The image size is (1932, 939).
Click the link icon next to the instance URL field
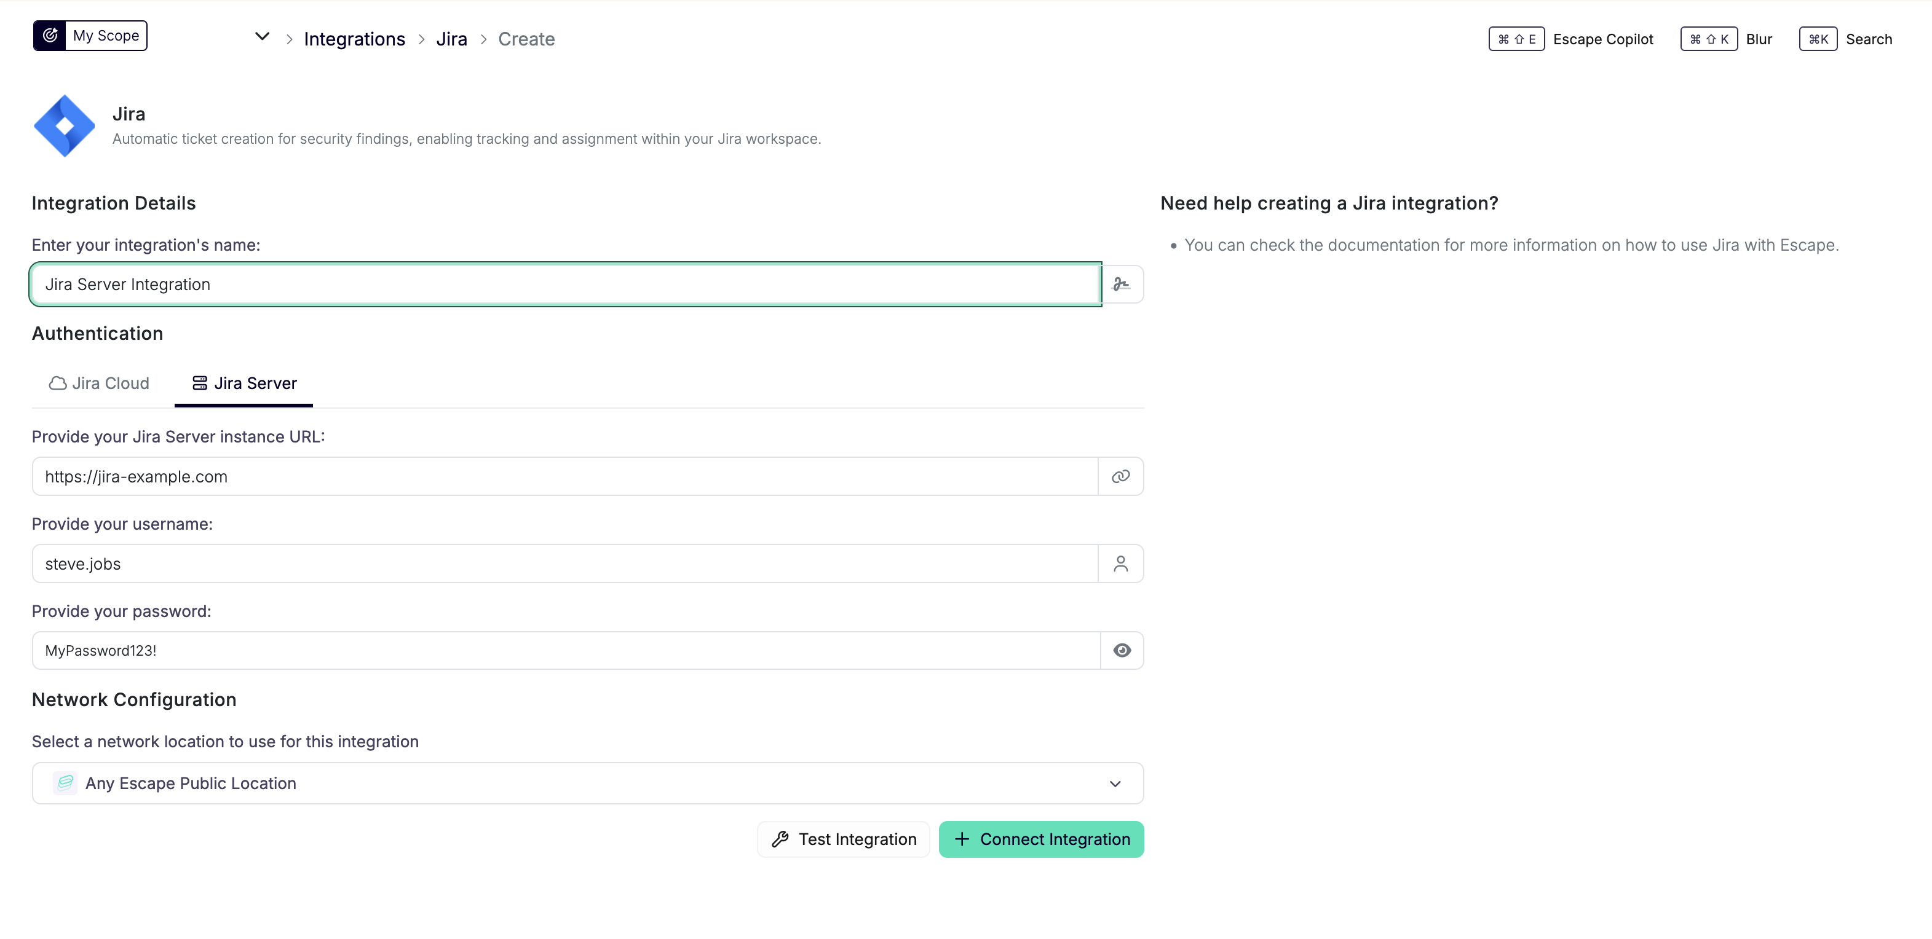click(x=1120, y=476)
